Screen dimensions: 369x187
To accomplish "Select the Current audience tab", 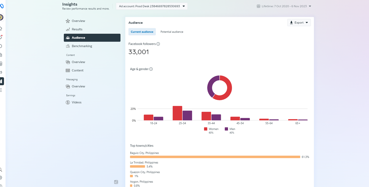I will click(x=142, y=32).
